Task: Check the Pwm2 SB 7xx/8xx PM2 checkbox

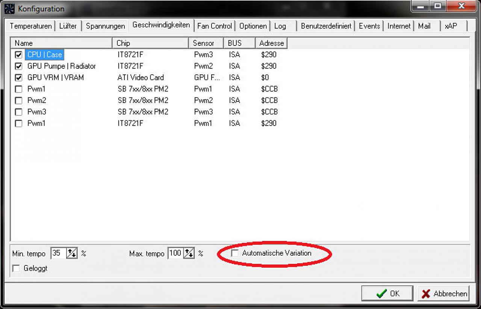Action: 18,101
